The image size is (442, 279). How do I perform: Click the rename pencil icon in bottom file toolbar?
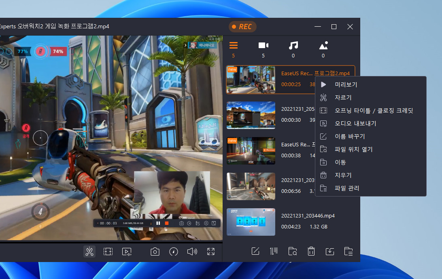coord(255,251)
